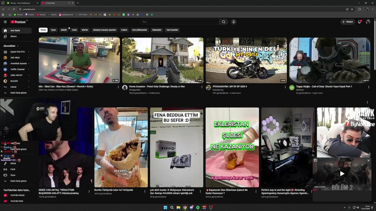
Task: Click the Oluştur create button
Action: [347, 22]
